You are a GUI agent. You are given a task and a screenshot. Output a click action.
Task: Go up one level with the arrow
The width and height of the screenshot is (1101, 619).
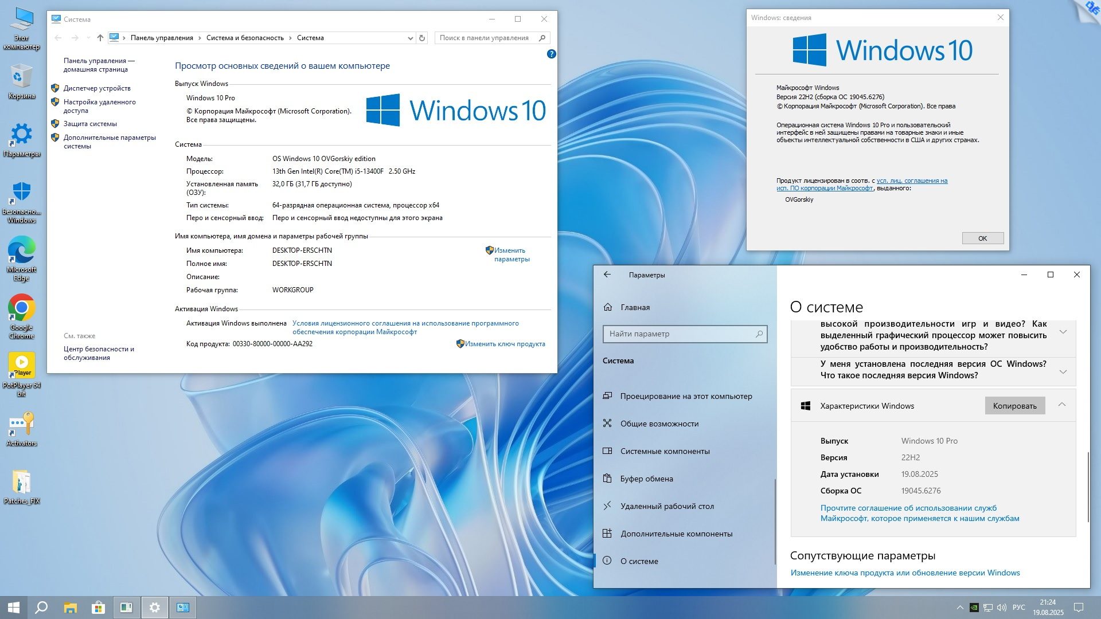(100, 38)
